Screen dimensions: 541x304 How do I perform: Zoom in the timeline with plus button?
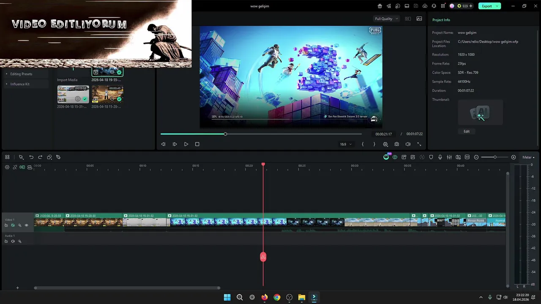[514, 157]
